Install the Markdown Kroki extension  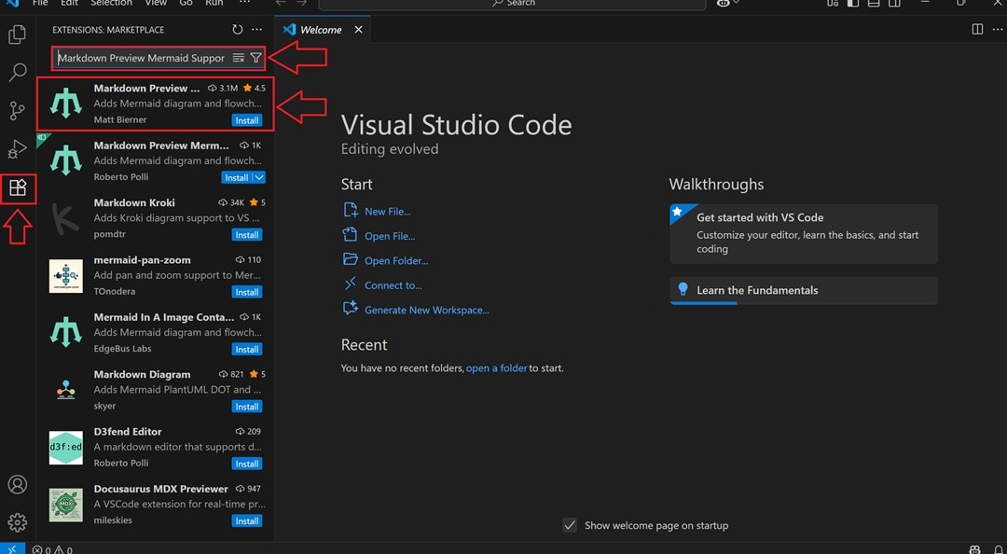click(x=245, y=234)
